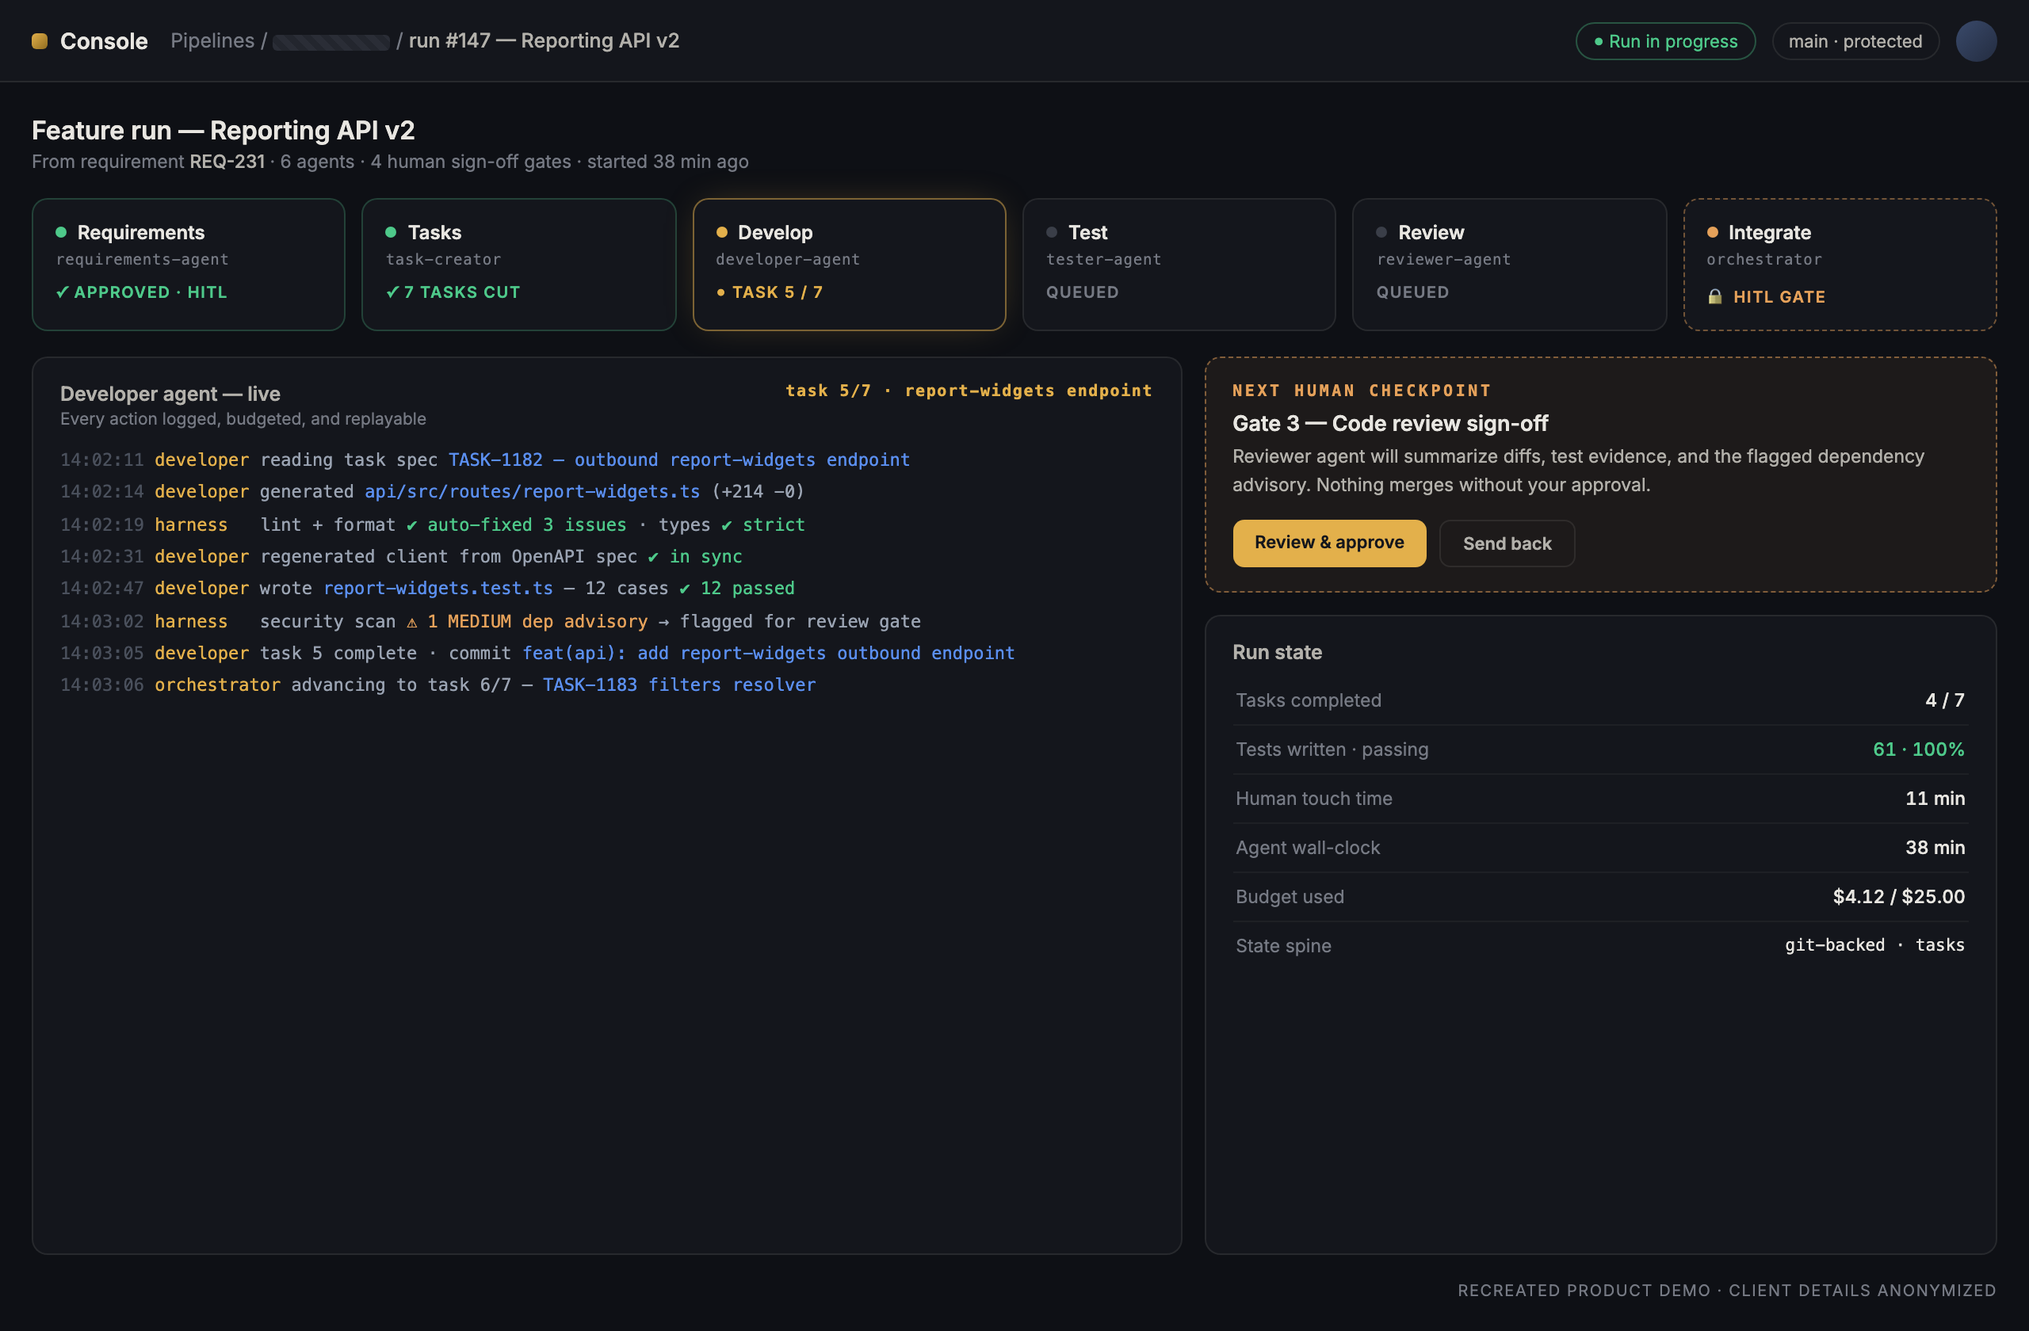This screenshot has width=2029, height=1331.
Task: Click the Run in progress status pill
Action: (1664, 41)
